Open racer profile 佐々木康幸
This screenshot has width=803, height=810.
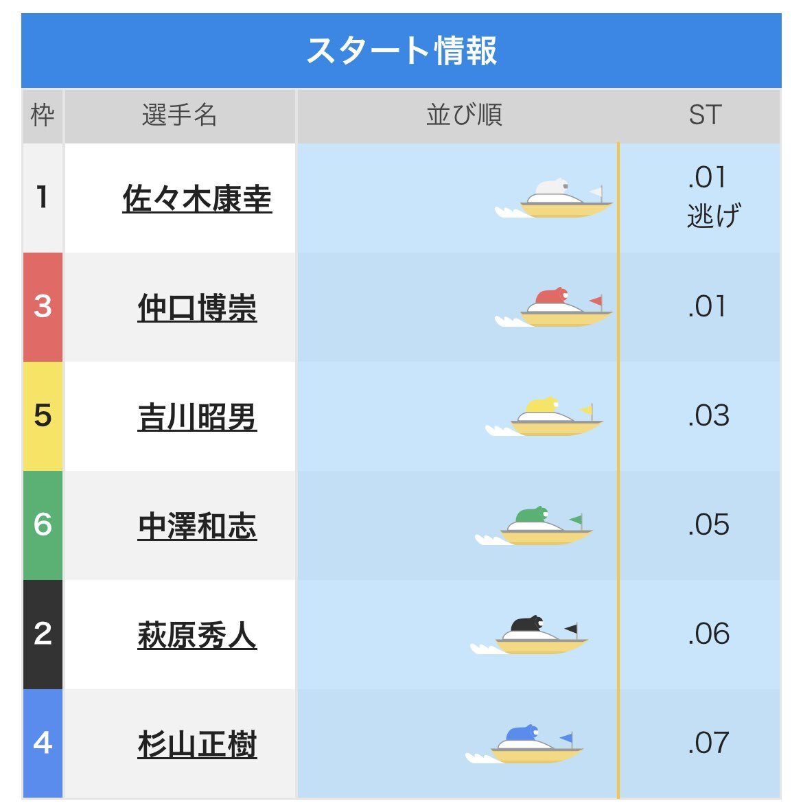coord(197,199)
